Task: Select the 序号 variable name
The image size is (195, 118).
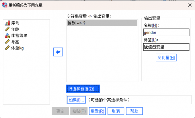Action: (x=15, y=23)
